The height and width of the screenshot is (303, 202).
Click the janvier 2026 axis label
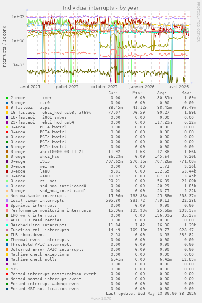[x=142, y=87]
